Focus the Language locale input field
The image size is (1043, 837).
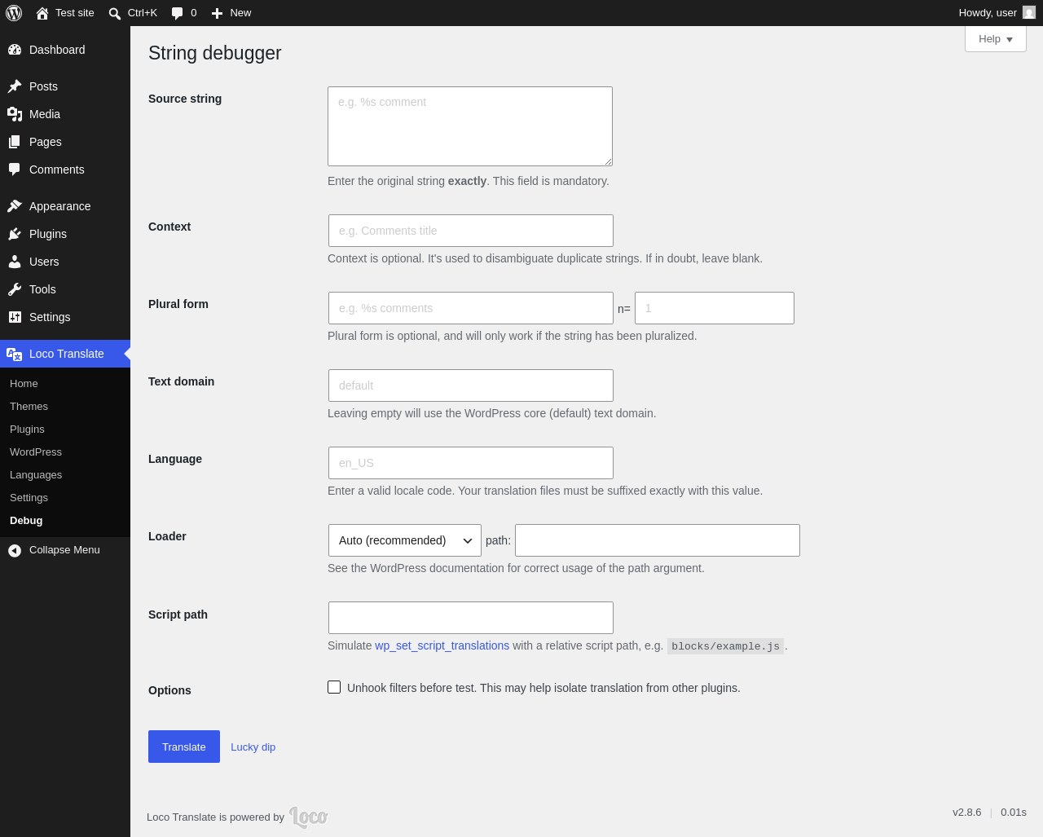coord(471,463)
